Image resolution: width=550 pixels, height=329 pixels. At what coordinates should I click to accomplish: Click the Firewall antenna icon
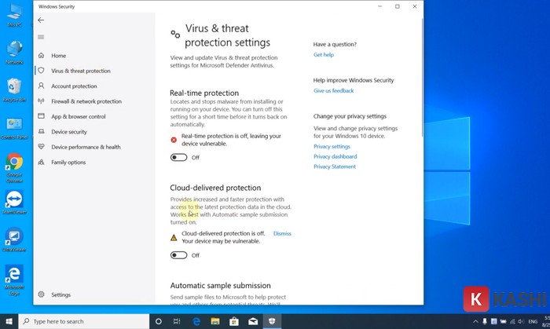[x=41, y=101]
